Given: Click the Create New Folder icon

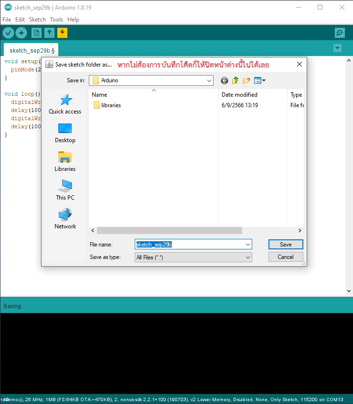Looking at the screenshot, I should click(x=246, y=81).
